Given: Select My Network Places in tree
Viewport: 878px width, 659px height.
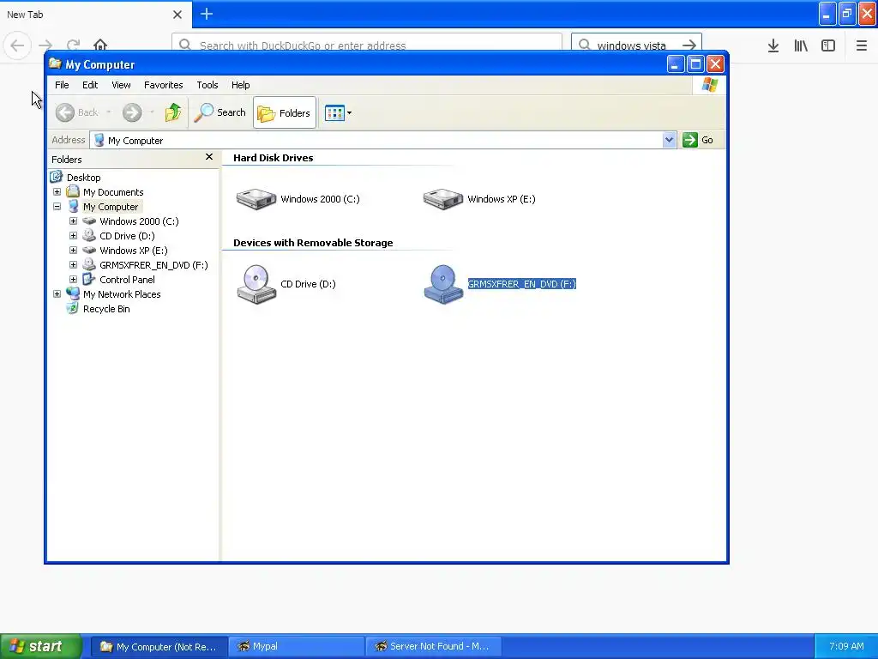Looking at the screenshot, I should (122, 294).
